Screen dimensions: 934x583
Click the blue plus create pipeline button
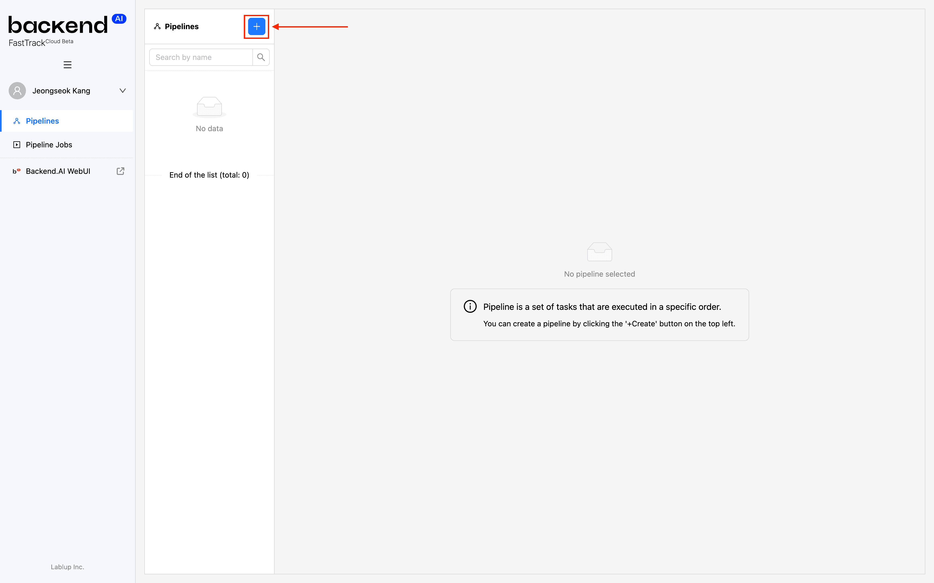pos(256,27)
